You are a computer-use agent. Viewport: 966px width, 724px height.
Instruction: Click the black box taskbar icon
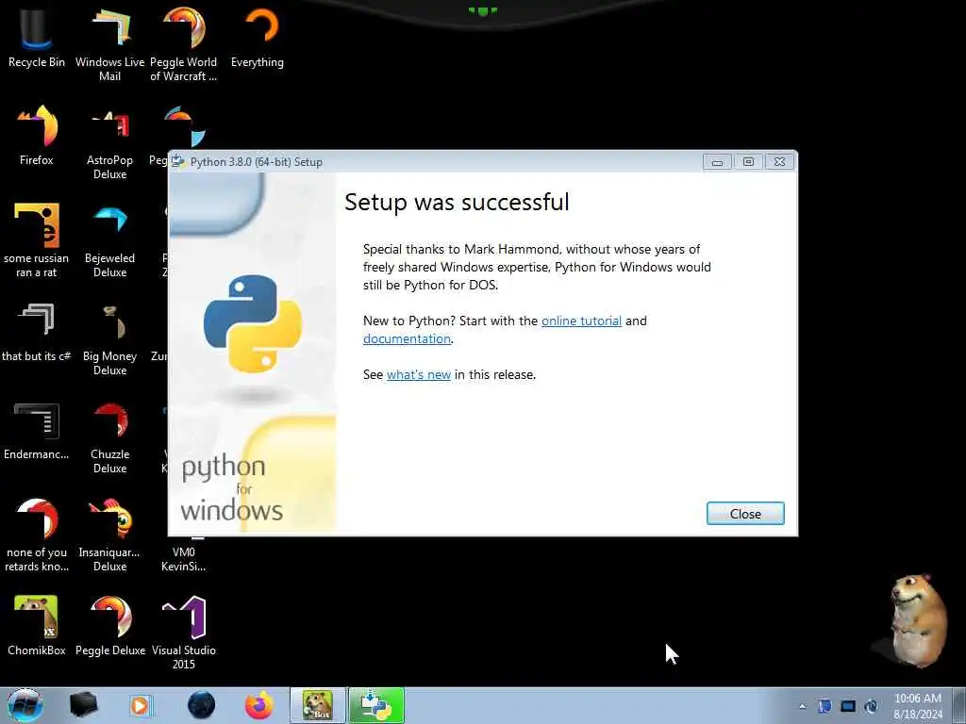[83, 705]
